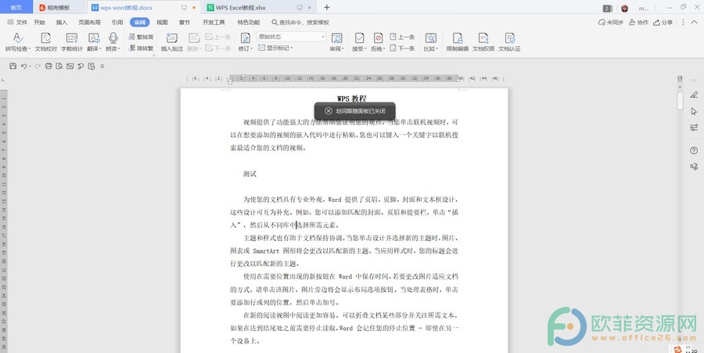This screenshot has height=353, width=704.
Task: Click 分享 share button
Action: click(663, 22)
